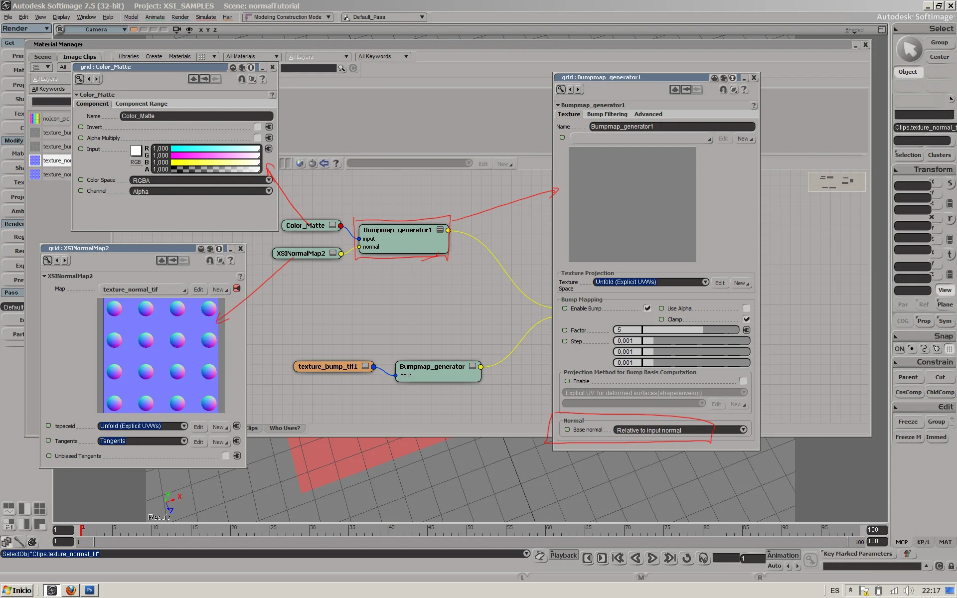
Task: Click the help icon in render tree toolbar
Action: coord(336,163)
